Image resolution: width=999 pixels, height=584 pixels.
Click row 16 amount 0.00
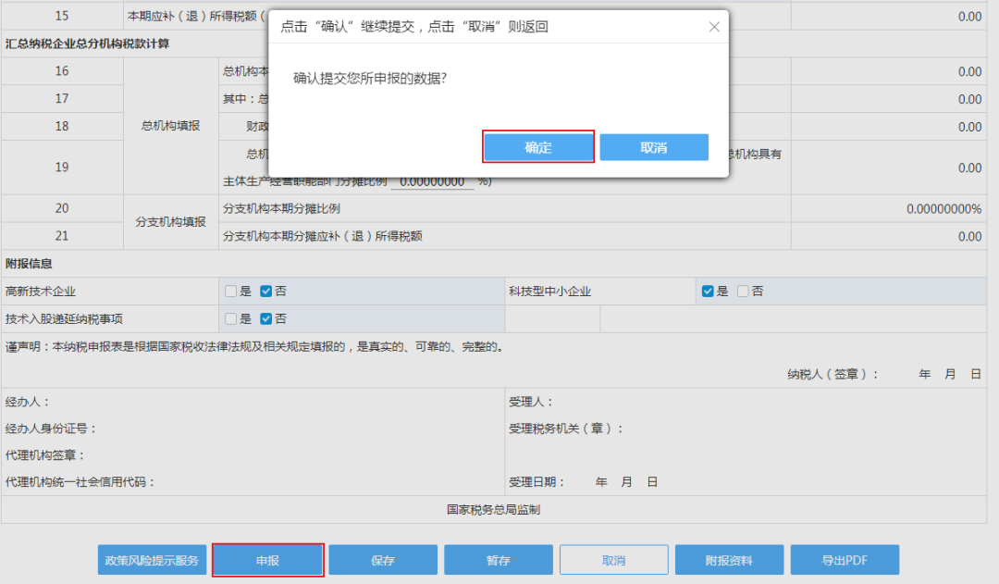(969, 72)
